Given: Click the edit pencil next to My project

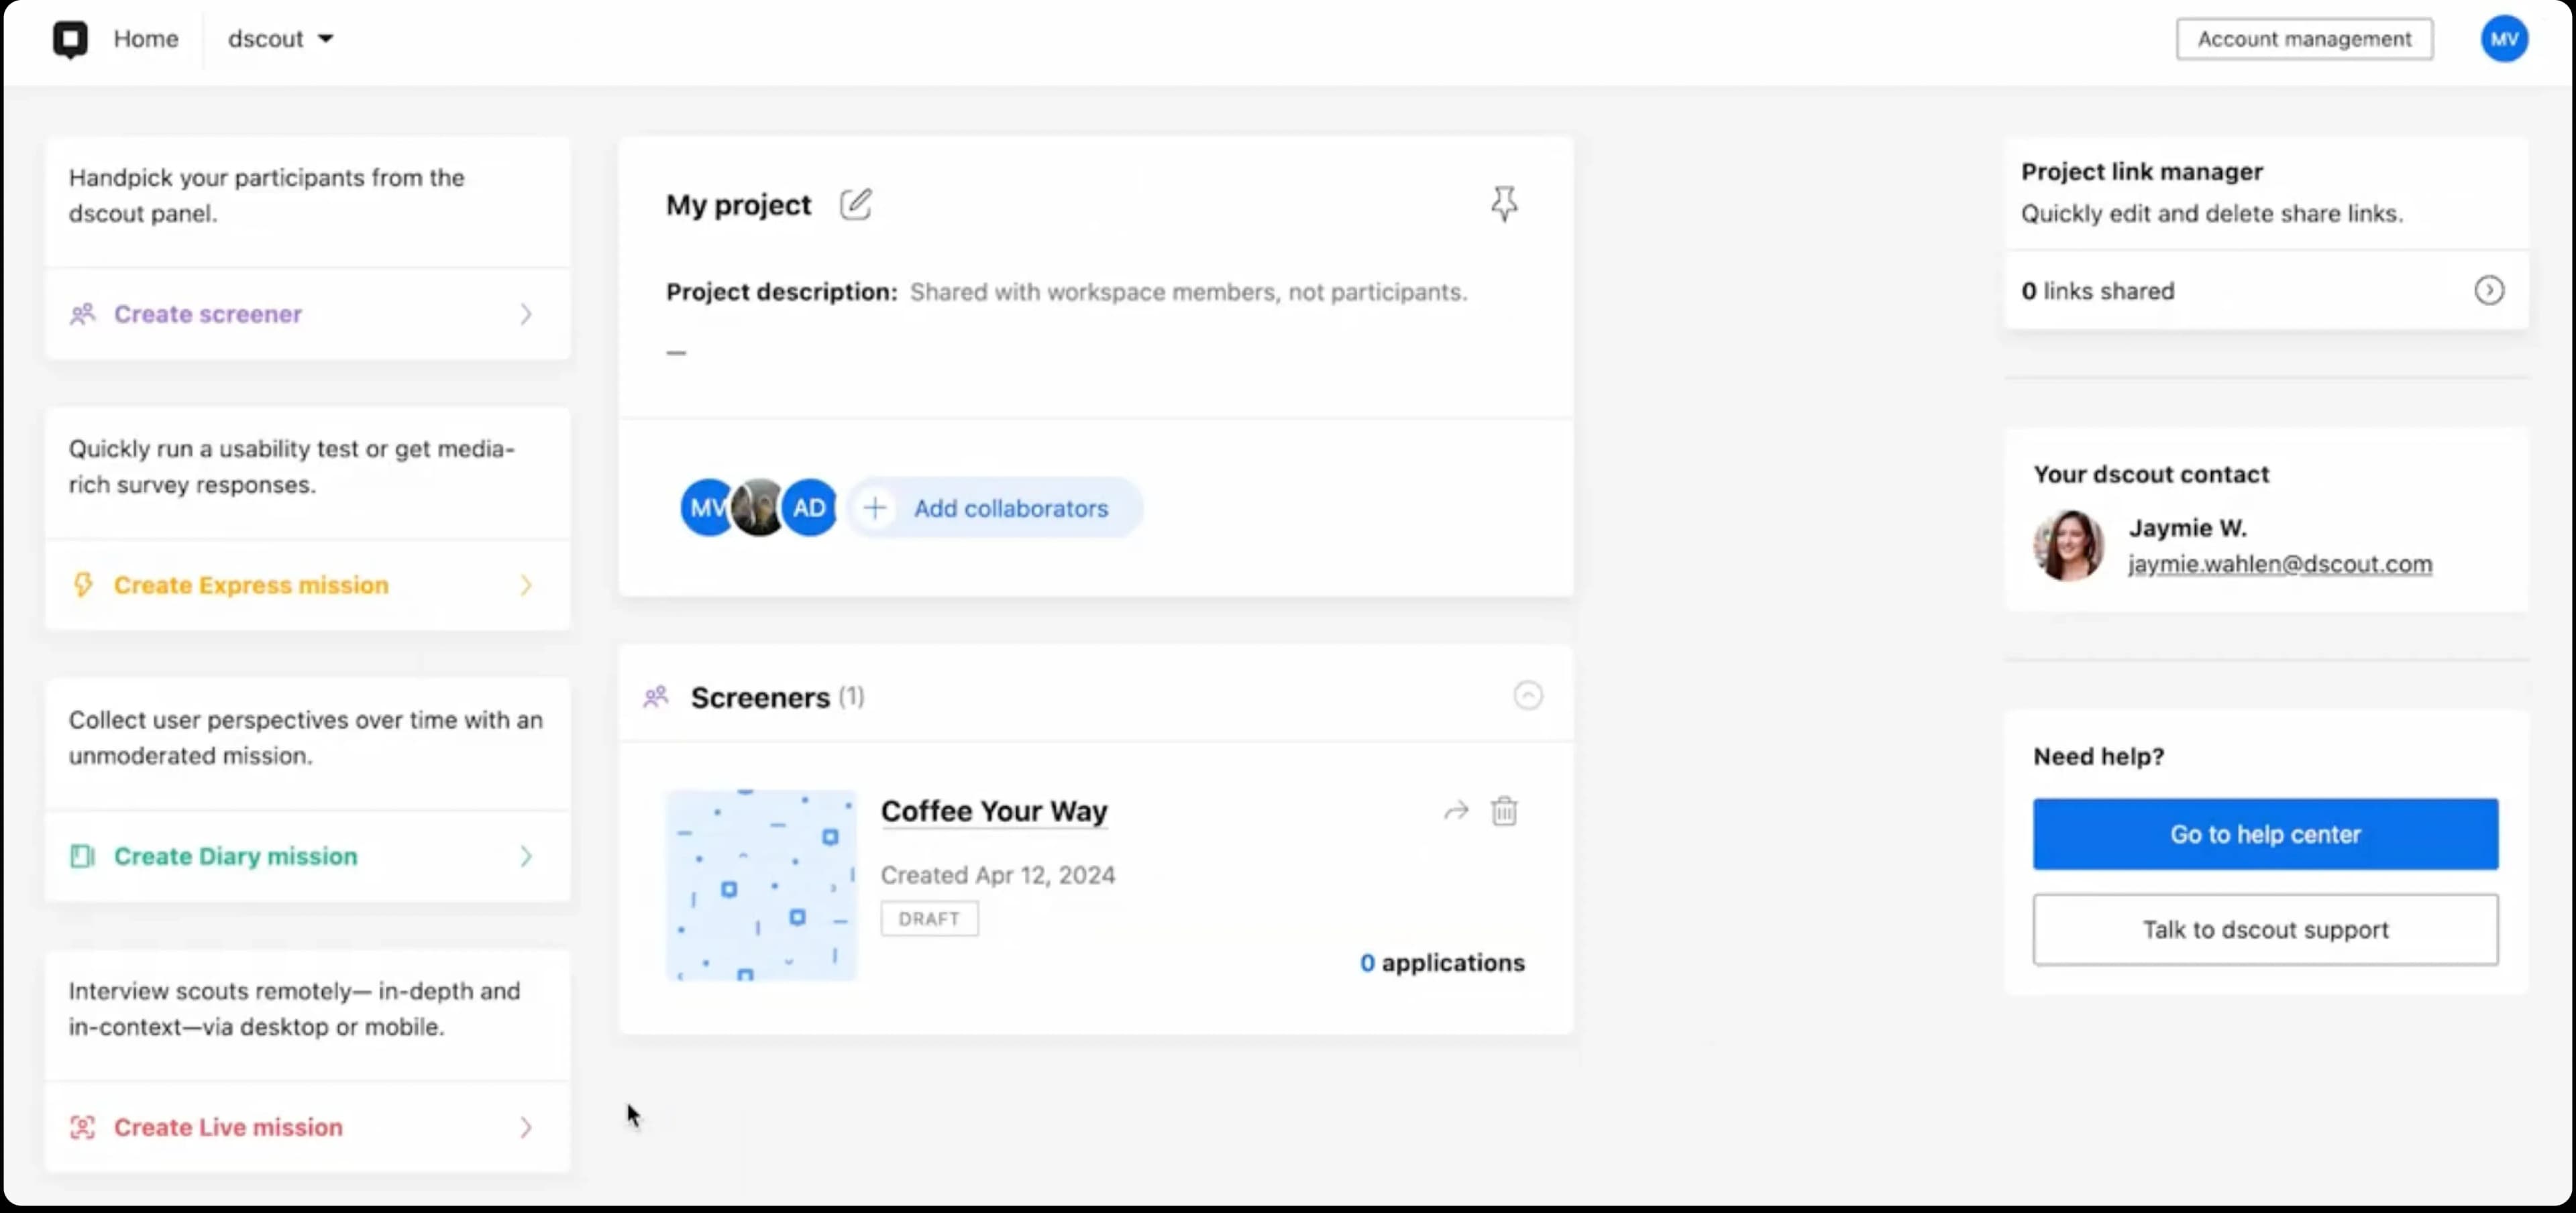Looking at the screenshot, I should click(855, 204).
